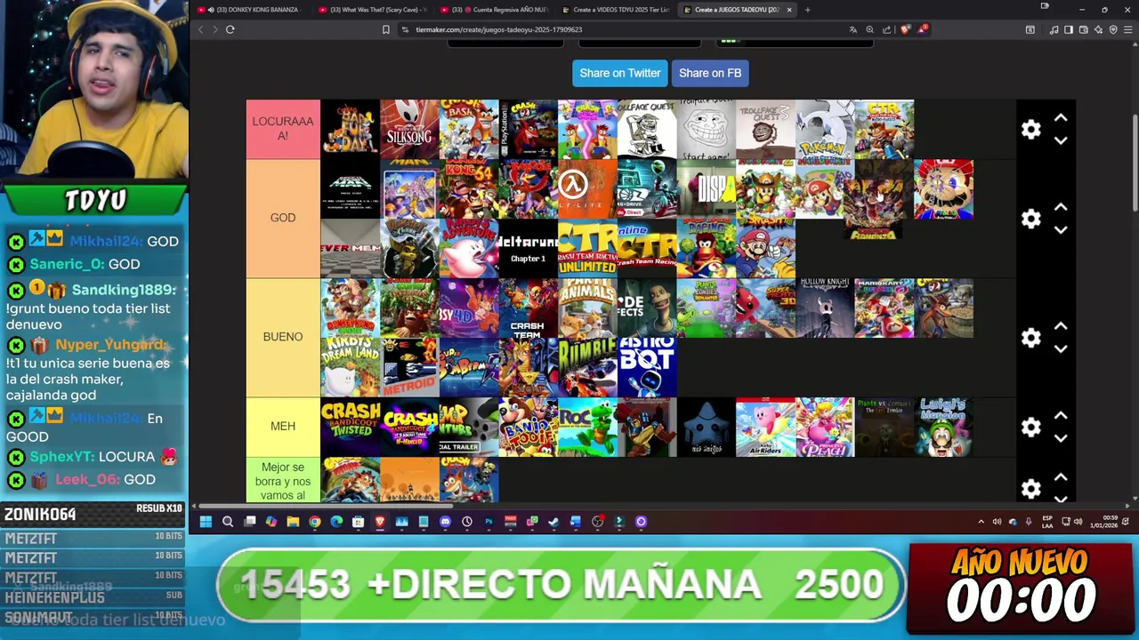Move GOD tier down with arrow
The width and height of the screenshot is (1139, 640).
point(1061,229)
